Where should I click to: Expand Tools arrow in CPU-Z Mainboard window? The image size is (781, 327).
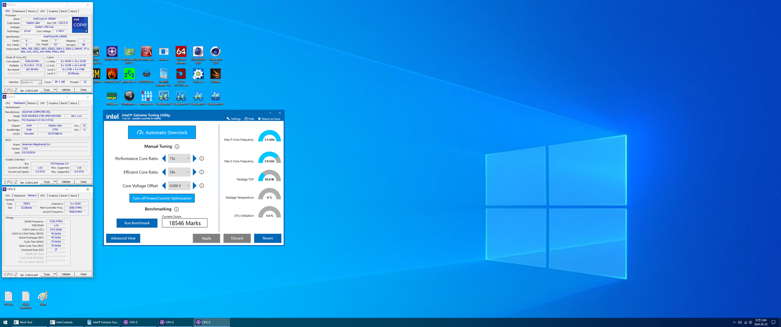click(55, 182)
